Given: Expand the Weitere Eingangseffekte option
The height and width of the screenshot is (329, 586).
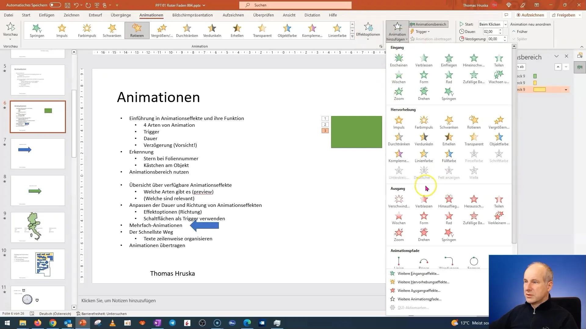Looking at the screenshot, I should pos(418,273).
